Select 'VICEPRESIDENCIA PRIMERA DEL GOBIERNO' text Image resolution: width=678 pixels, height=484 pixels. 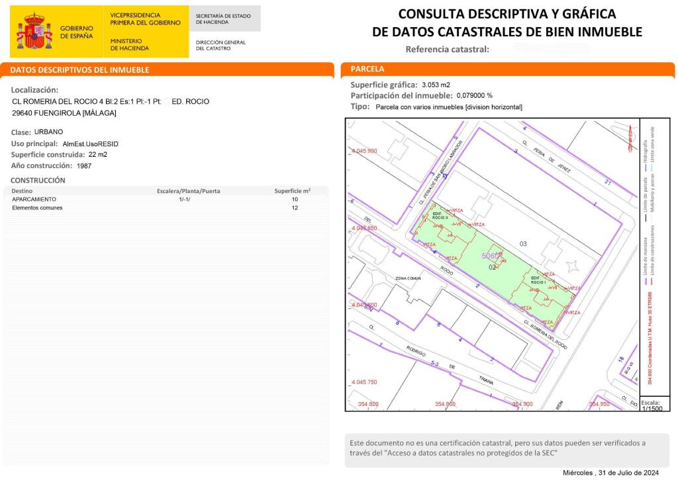click(x=145, y=19)
